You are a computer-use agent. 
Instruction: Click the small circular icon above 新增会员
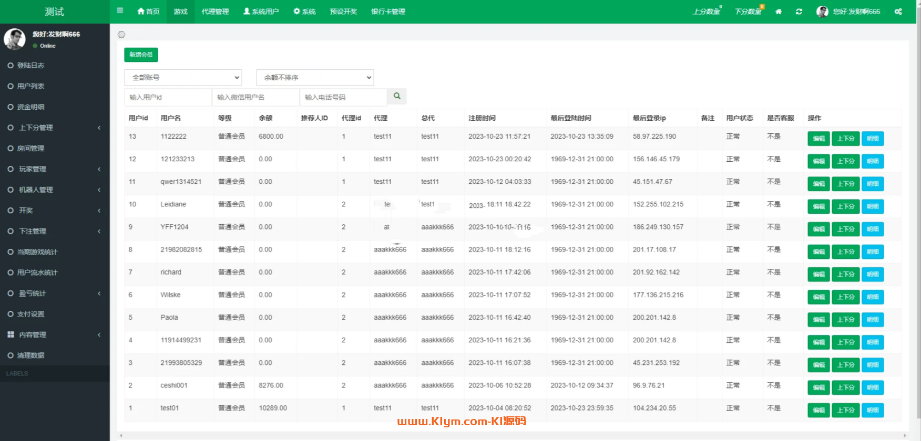tap(121, 35)
